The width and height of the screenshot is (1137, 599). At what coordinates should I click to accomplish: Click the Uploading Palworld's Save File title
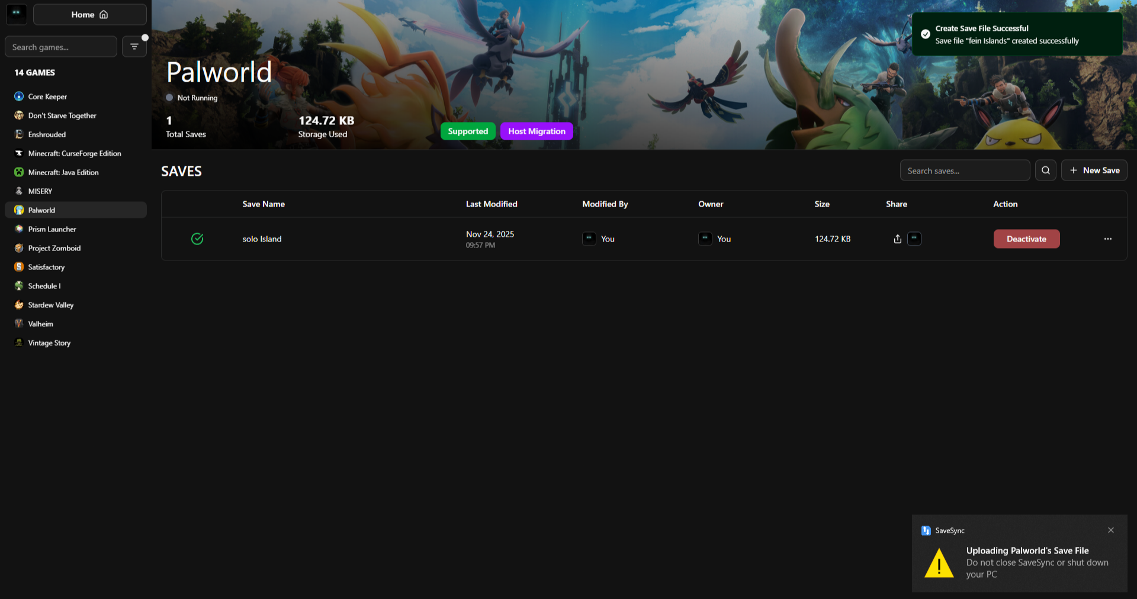1027,550
